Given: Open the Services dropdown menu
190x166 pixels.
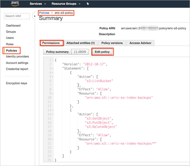Looking at the screenshot, I should pyautogui.click(x=38, y=4).
